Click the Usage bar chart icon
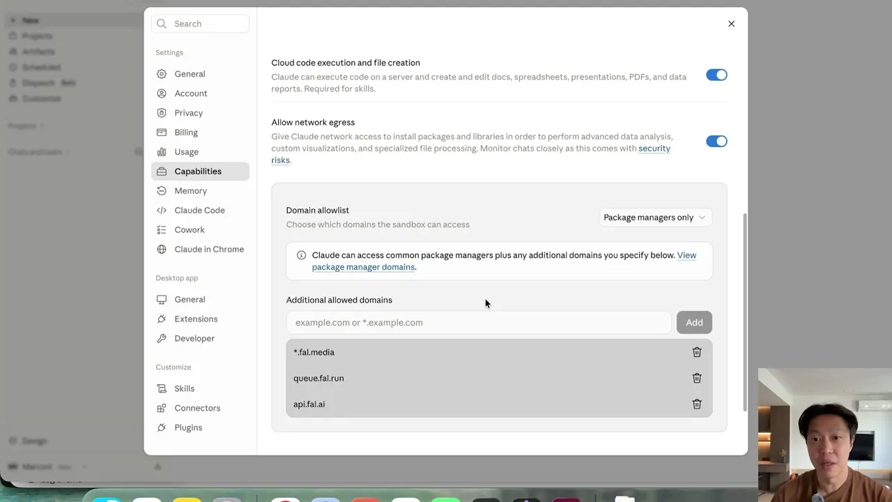The width and height of the screenshot is (892, 502). tap(162, 152)
